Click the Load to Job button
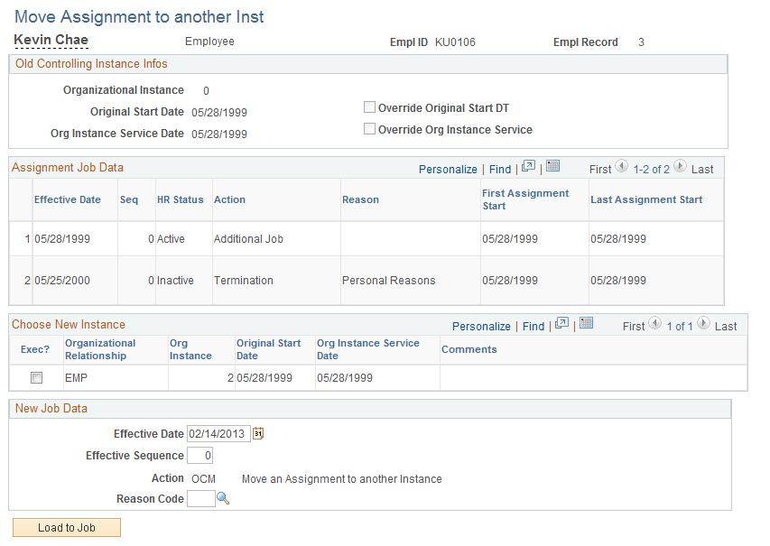The width and height of the screenshot is (770, 546). (x=66, y=527)
